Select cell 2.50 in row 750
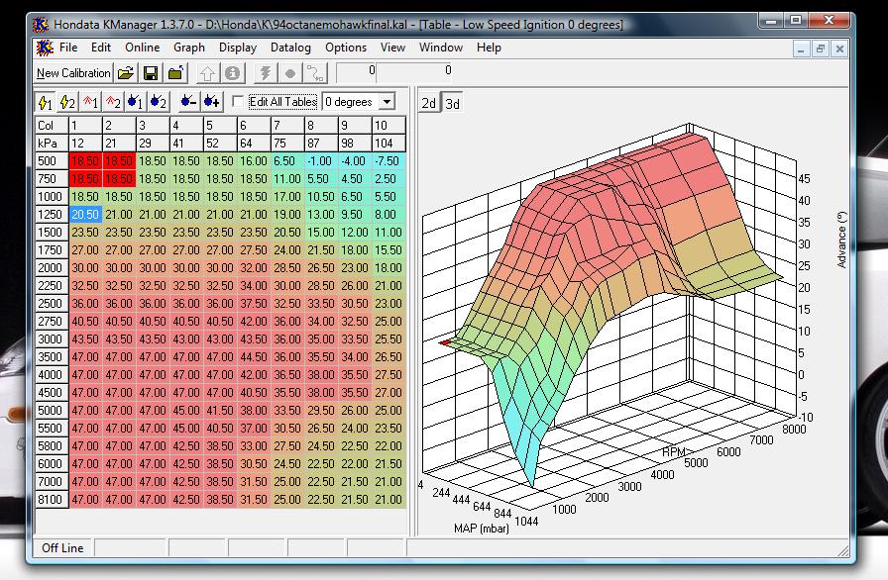The image size is (888, 580). (388, 178)
